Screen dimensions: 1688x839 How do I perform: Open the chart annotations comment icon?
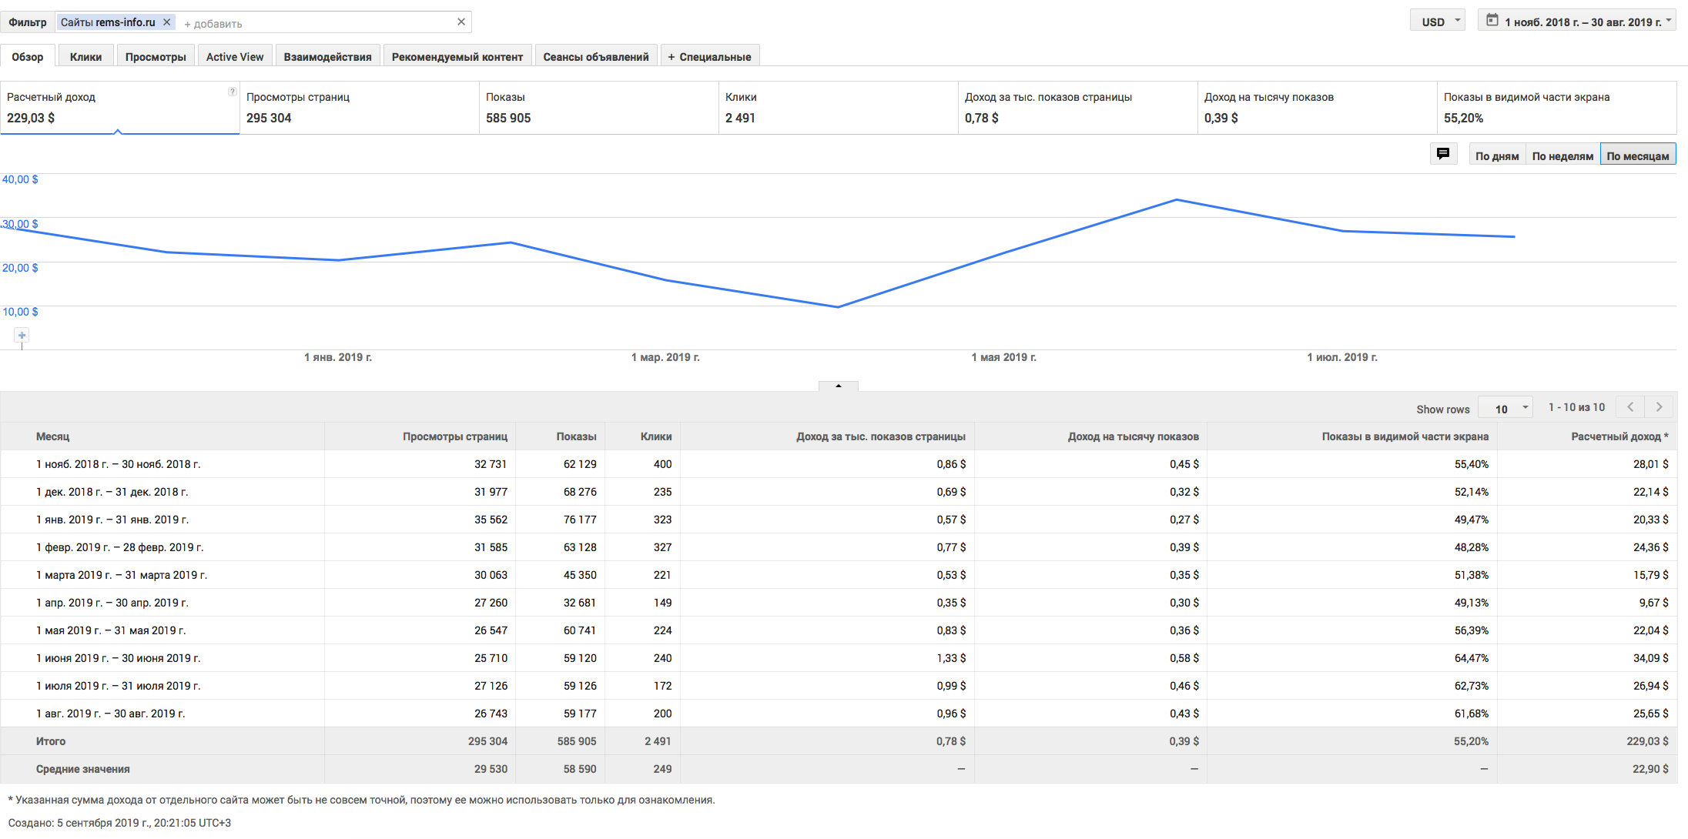point(1442,154)
